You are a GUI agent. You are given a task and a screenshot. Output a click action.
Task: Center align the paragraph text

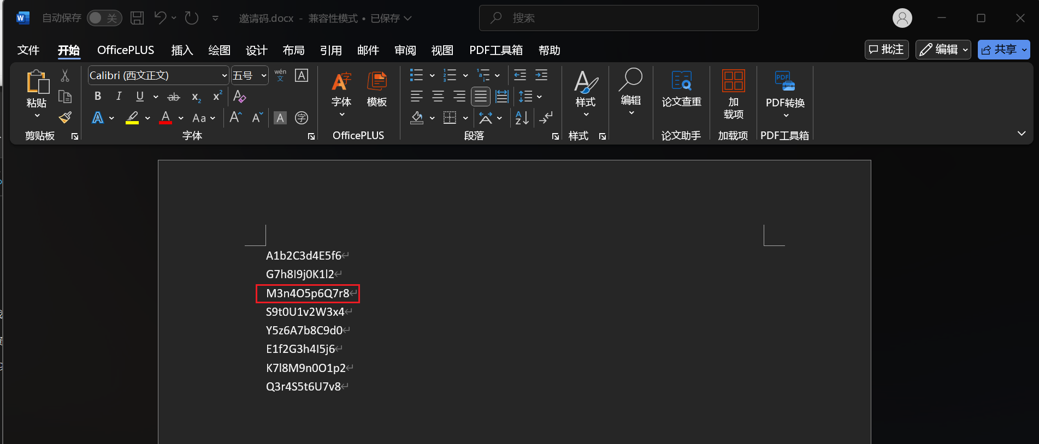pyautogui.click(x=438, y=97)
